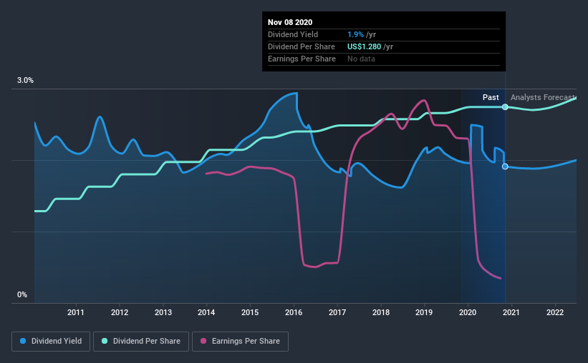
Task: Click the 0% y-axis label
Action: coord(22,295)
